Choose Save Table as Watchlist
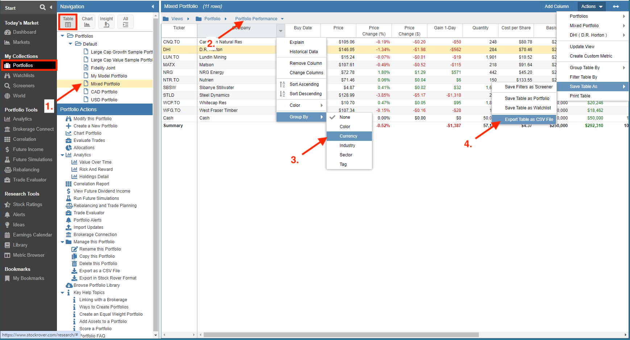This screenshot has width=630, height=340. [x=524, y=108]
